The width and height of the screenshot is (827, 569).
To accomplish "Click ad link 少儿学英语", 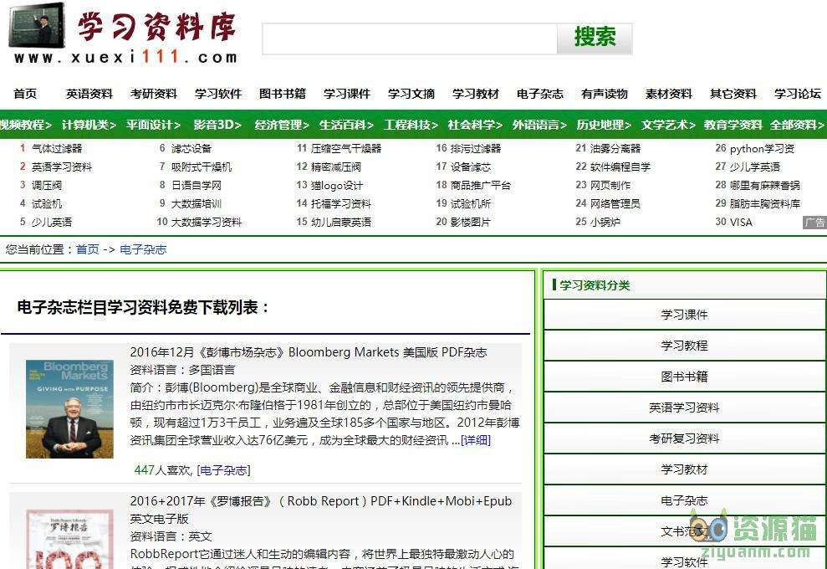I will 755,167.
